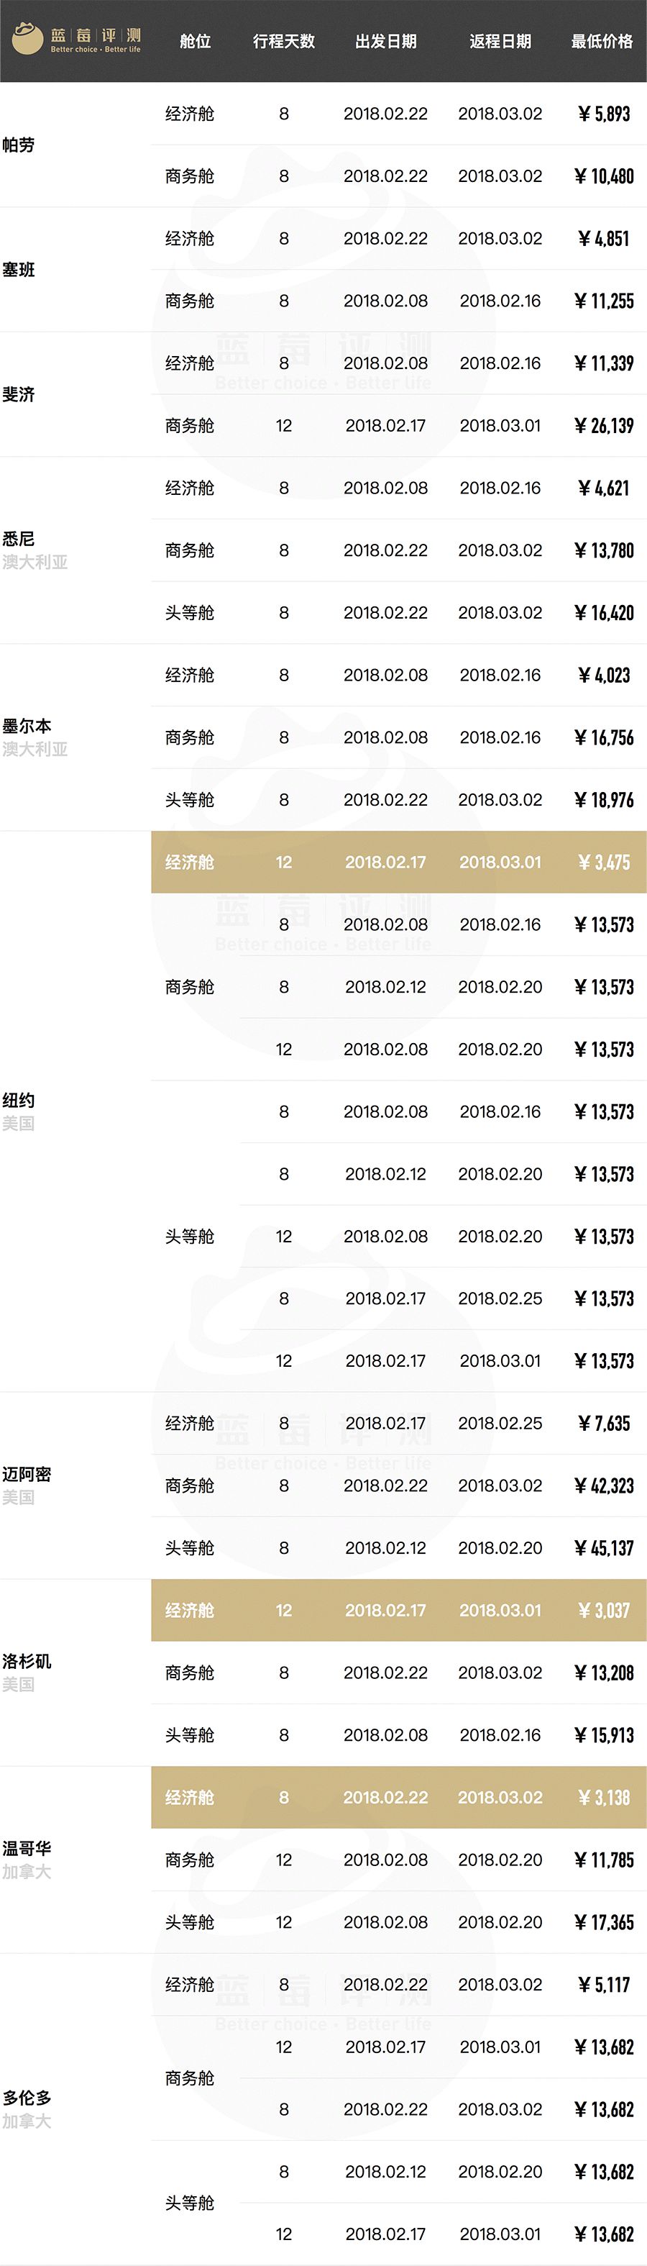Viewport: 647px width, 2266px height.
Task: Click price ¥11,255 for 塞班 business
Action: pyautogui.click(x=604, y=301)
